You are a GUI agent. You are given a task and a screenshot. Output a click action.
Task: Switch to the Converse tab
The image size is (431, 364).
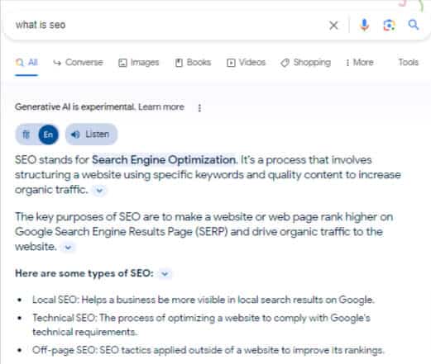pos(78,63)
